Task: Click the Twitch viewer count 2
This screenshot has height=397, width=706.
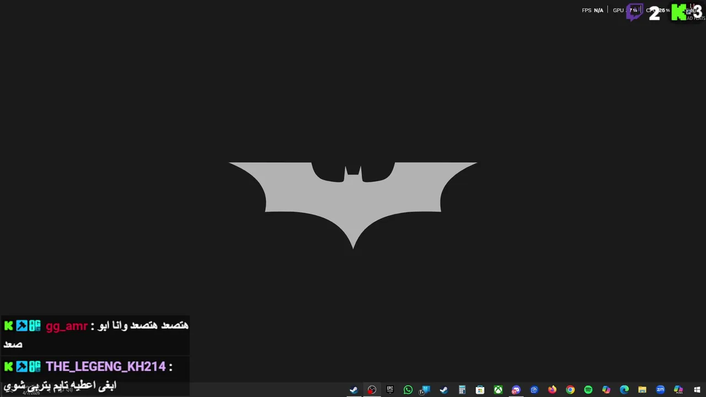Action: pyautogui.click(x=654, y=13)
